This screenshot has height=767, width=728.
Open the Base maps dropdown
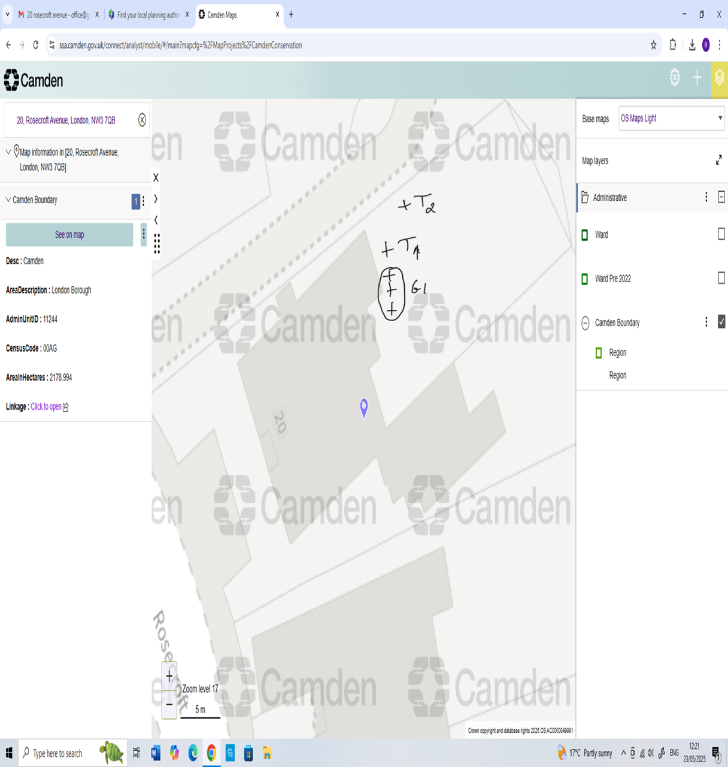[671, 118]
